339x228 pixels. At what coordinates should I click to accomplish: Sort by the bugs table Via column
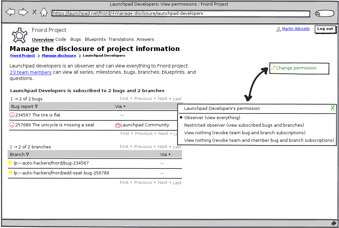[120, 107]
